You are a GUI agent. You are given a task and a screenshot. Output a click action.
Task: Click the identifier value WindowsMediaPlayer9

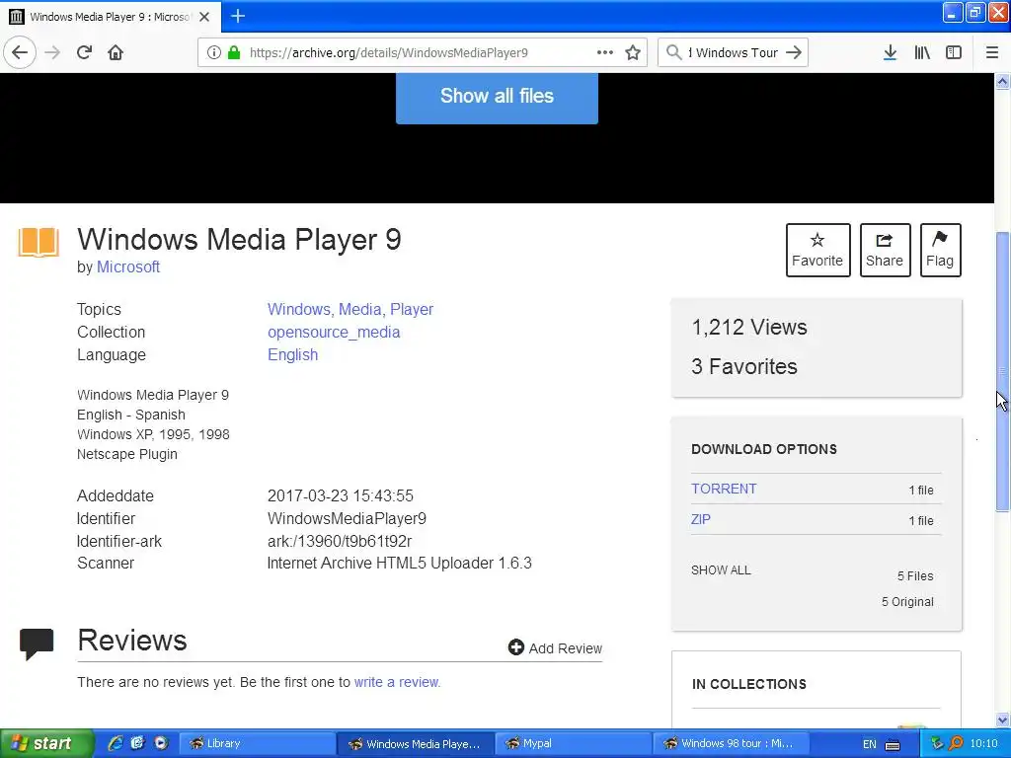pos(347,519)
